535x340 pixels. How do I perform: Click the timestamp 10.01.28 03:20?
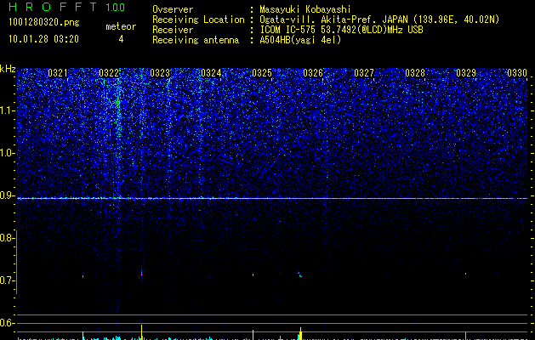[x=43, y=39]
